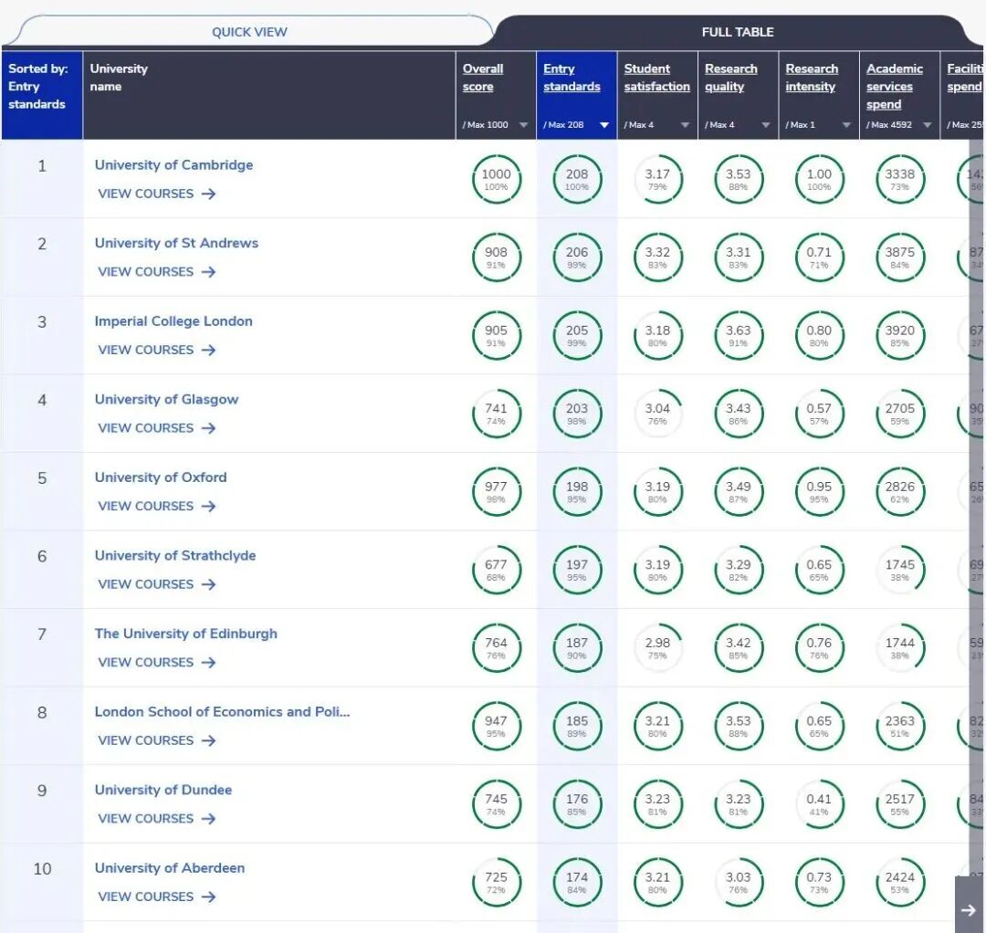Image resolution: width=986 pixels, height=933 pixels.
Task: Open University of Oxford page
Action: [161, 477]
